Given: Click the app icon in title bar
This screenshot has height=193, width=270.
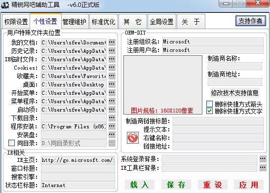Looking at the screenshot, I should pos(5,5).
